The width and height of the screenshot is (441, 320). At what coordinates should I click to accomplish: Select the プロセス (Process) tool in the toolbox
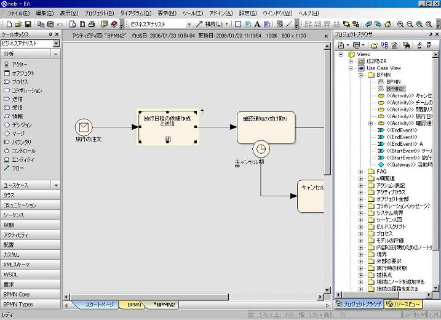pos(18,81)
